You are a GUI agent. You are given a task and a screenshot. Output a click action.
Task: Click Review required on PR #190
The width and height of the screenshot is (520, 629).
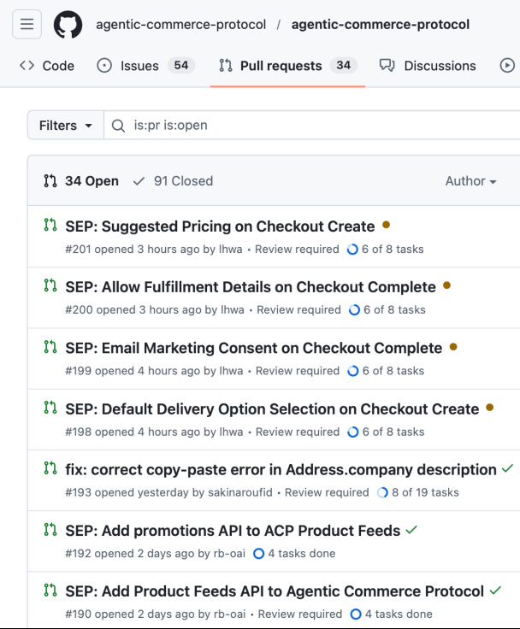click(300, 614)
